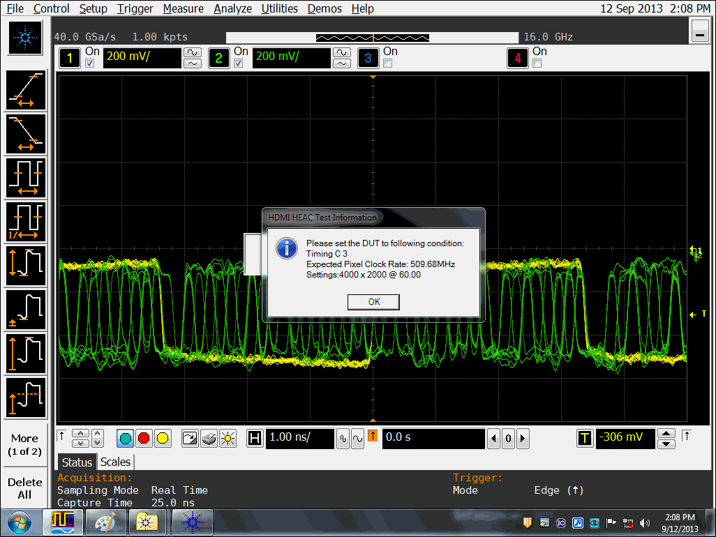Click Delete All measurements button
Viewport: 716px width, 537px height.
24,488
